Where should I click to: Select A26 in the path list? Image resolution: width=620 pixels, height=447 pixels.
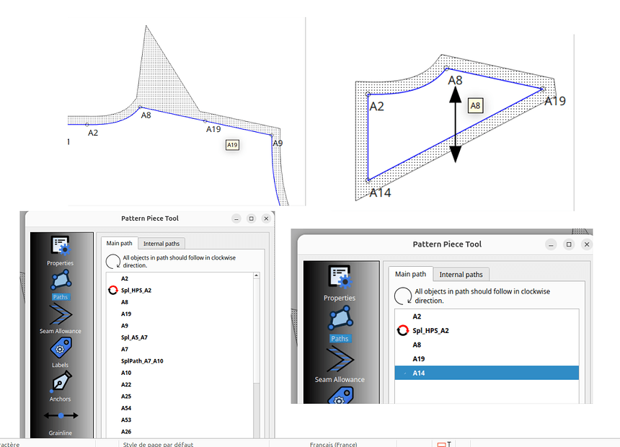(126, 432)
